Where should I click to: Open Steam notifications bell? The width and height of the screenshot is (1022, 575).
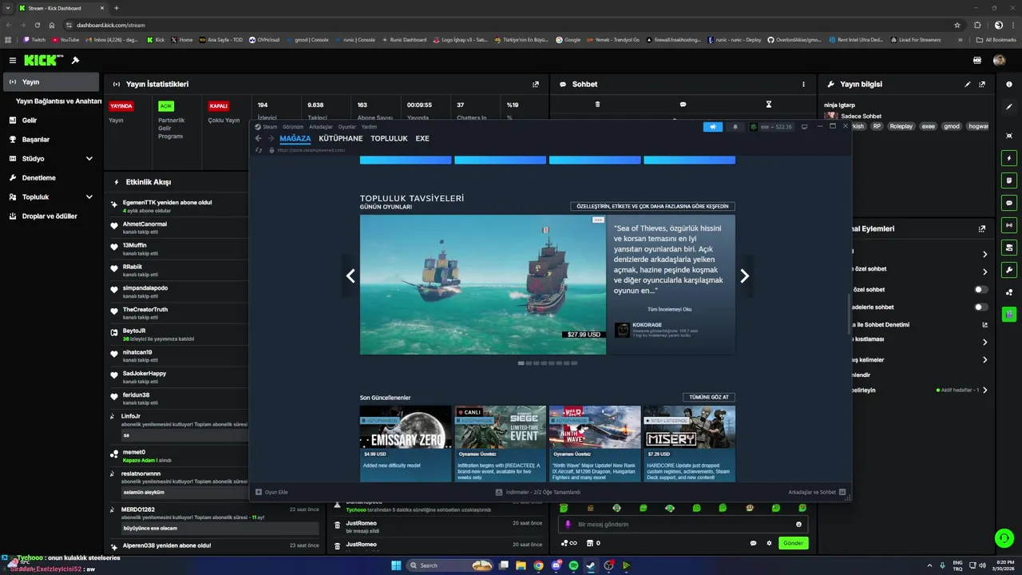pyautogui.click(x=735, y=127)
